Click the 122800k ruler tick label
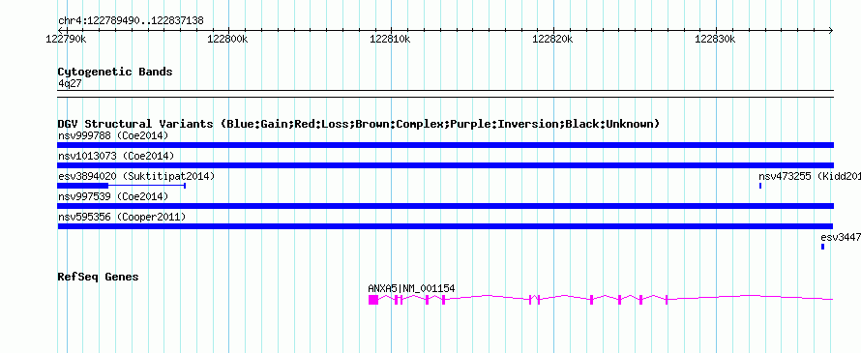The image size is (861, 353). point(227,39)
